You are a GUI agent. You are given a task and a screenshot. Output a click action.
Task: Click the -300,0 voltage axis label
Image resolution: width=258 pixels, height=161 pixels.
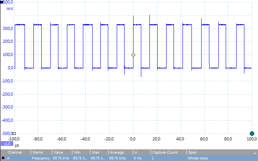click(7, 107)
